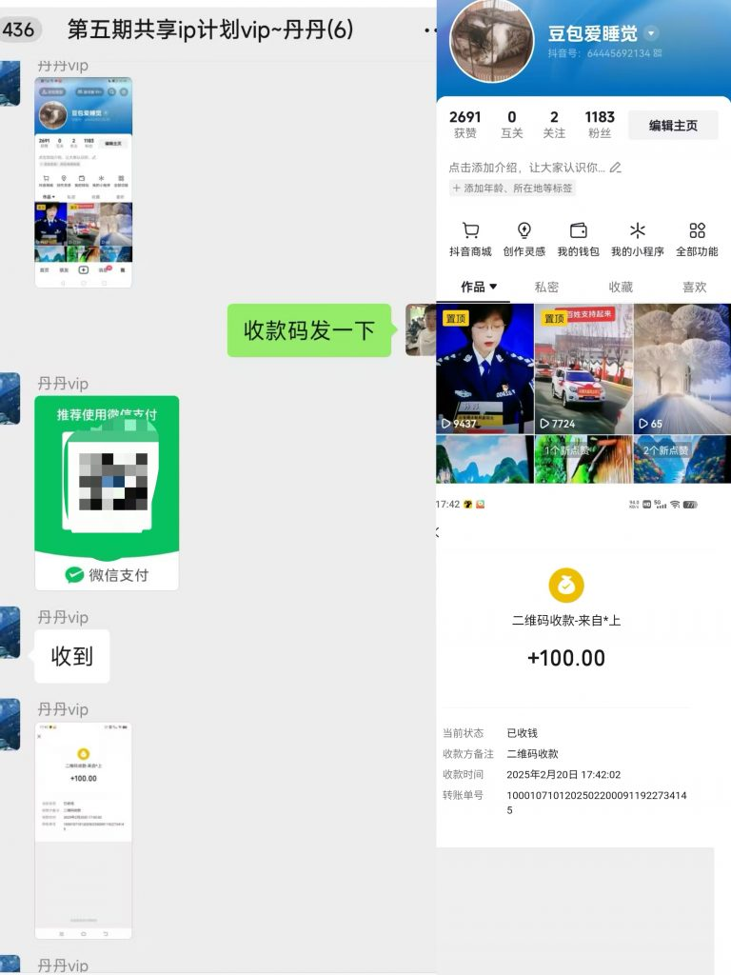
Task: Click 收款时间 value 2025年2月20日 17:42:02
Action: 563,775
